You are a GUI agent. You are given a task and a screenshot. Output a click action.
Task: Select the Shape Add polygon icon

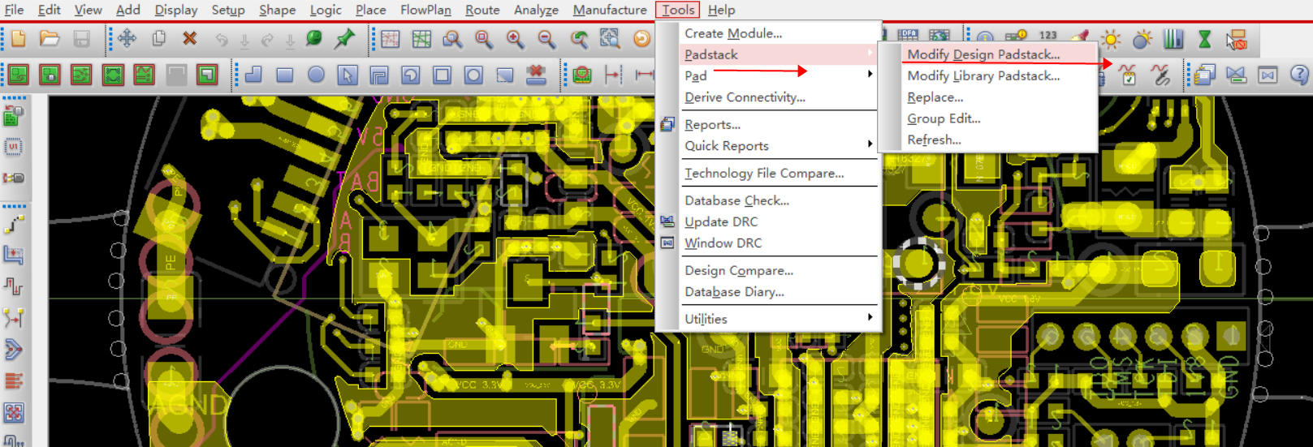coord(254,75)
